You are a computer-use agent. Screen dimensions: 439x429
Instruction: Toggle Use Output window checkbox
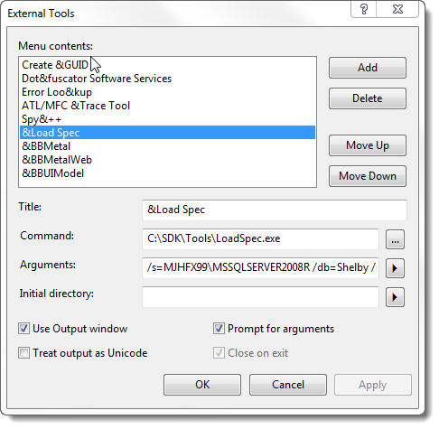point(23,329)
